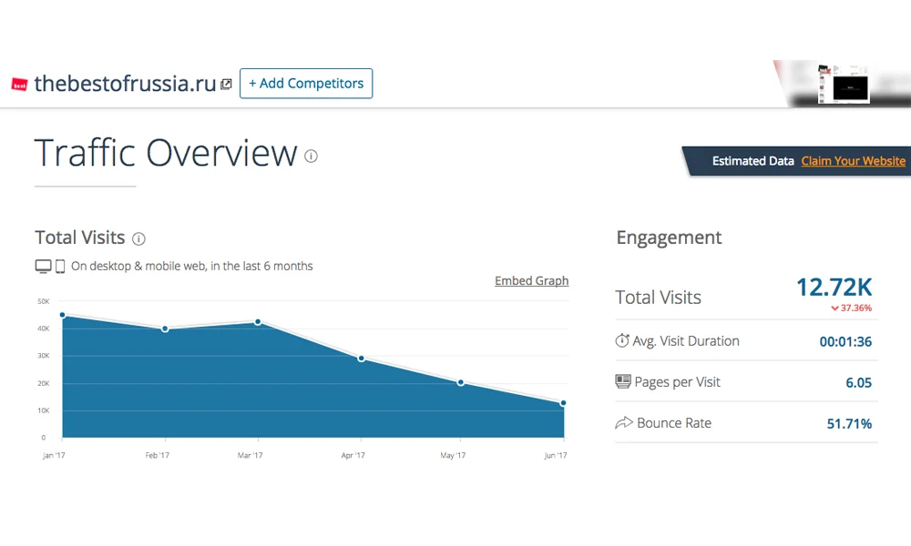Click the thebestofrussia.ru domain title
This screenshot has height=546, width=911.
[x=125, y=84]
